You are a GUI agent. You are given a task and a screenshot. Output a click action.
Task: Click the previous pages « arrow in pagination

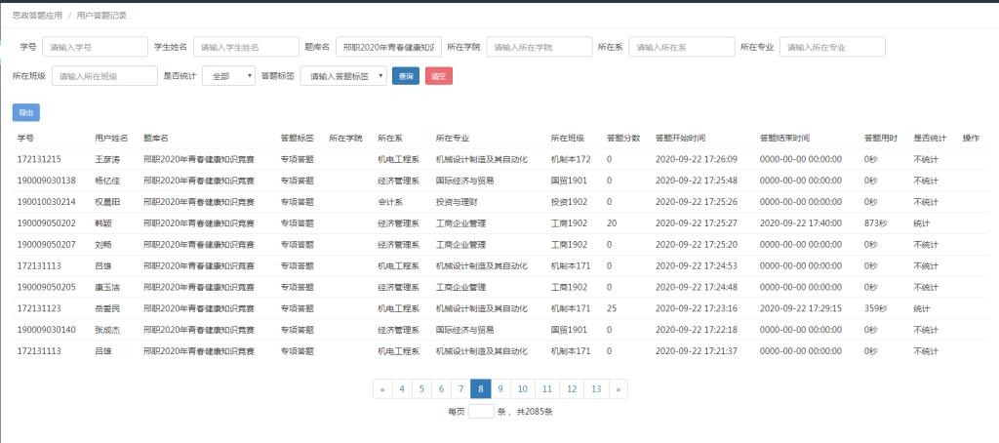pos(381,388)
